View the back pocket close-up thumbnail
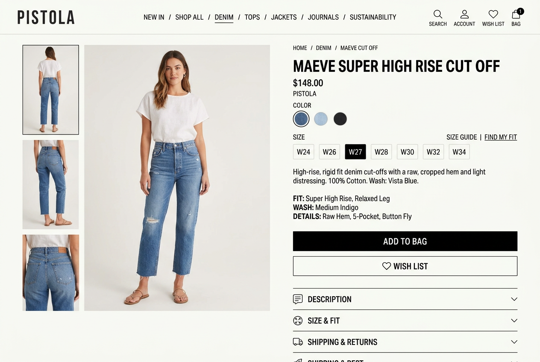Viewport: 540px width, 362px height. [51, 272]
